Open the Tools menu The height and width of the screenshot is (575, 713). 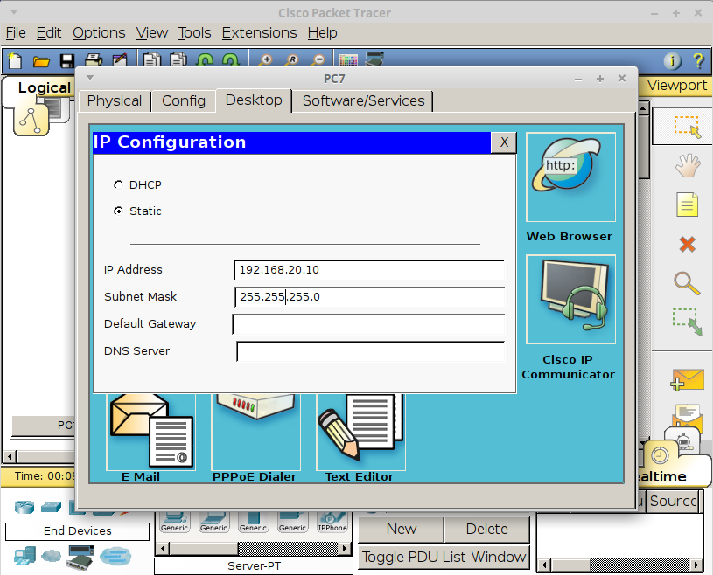[194, 32]
